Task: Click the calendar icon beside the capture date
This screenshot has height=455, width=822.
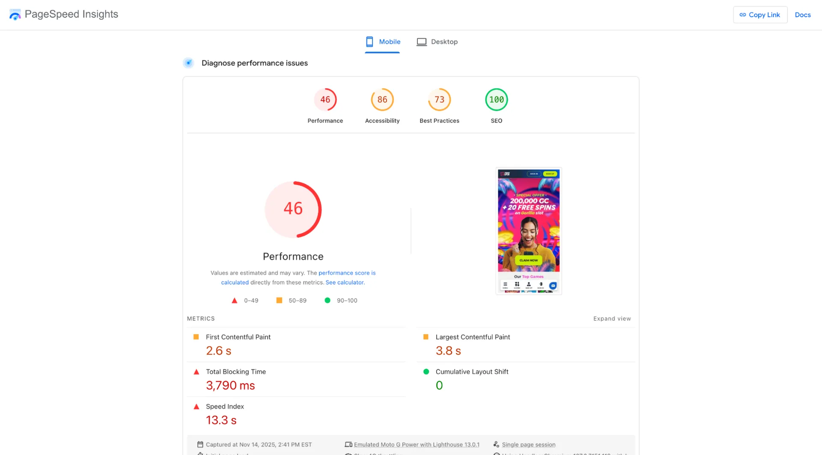Action: [x=200, y=444]
